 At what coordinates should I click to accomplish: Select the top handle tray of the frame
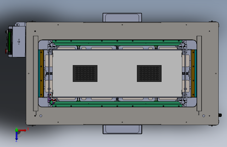[122, 18]
